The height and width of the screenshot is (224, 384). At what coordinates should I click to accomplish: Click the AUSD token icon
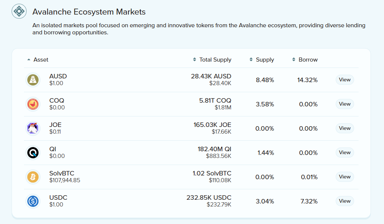pyautogui.click(x=33, y=80)
